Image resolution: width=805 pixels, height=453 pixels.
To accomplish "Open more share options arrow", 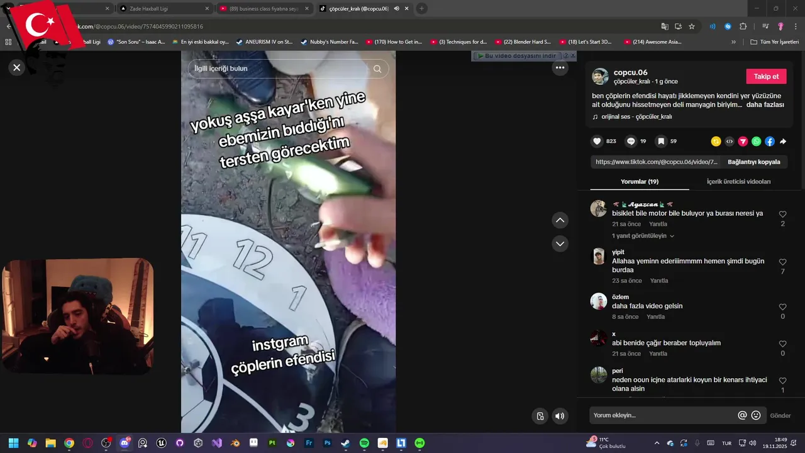I will (783, 142).
